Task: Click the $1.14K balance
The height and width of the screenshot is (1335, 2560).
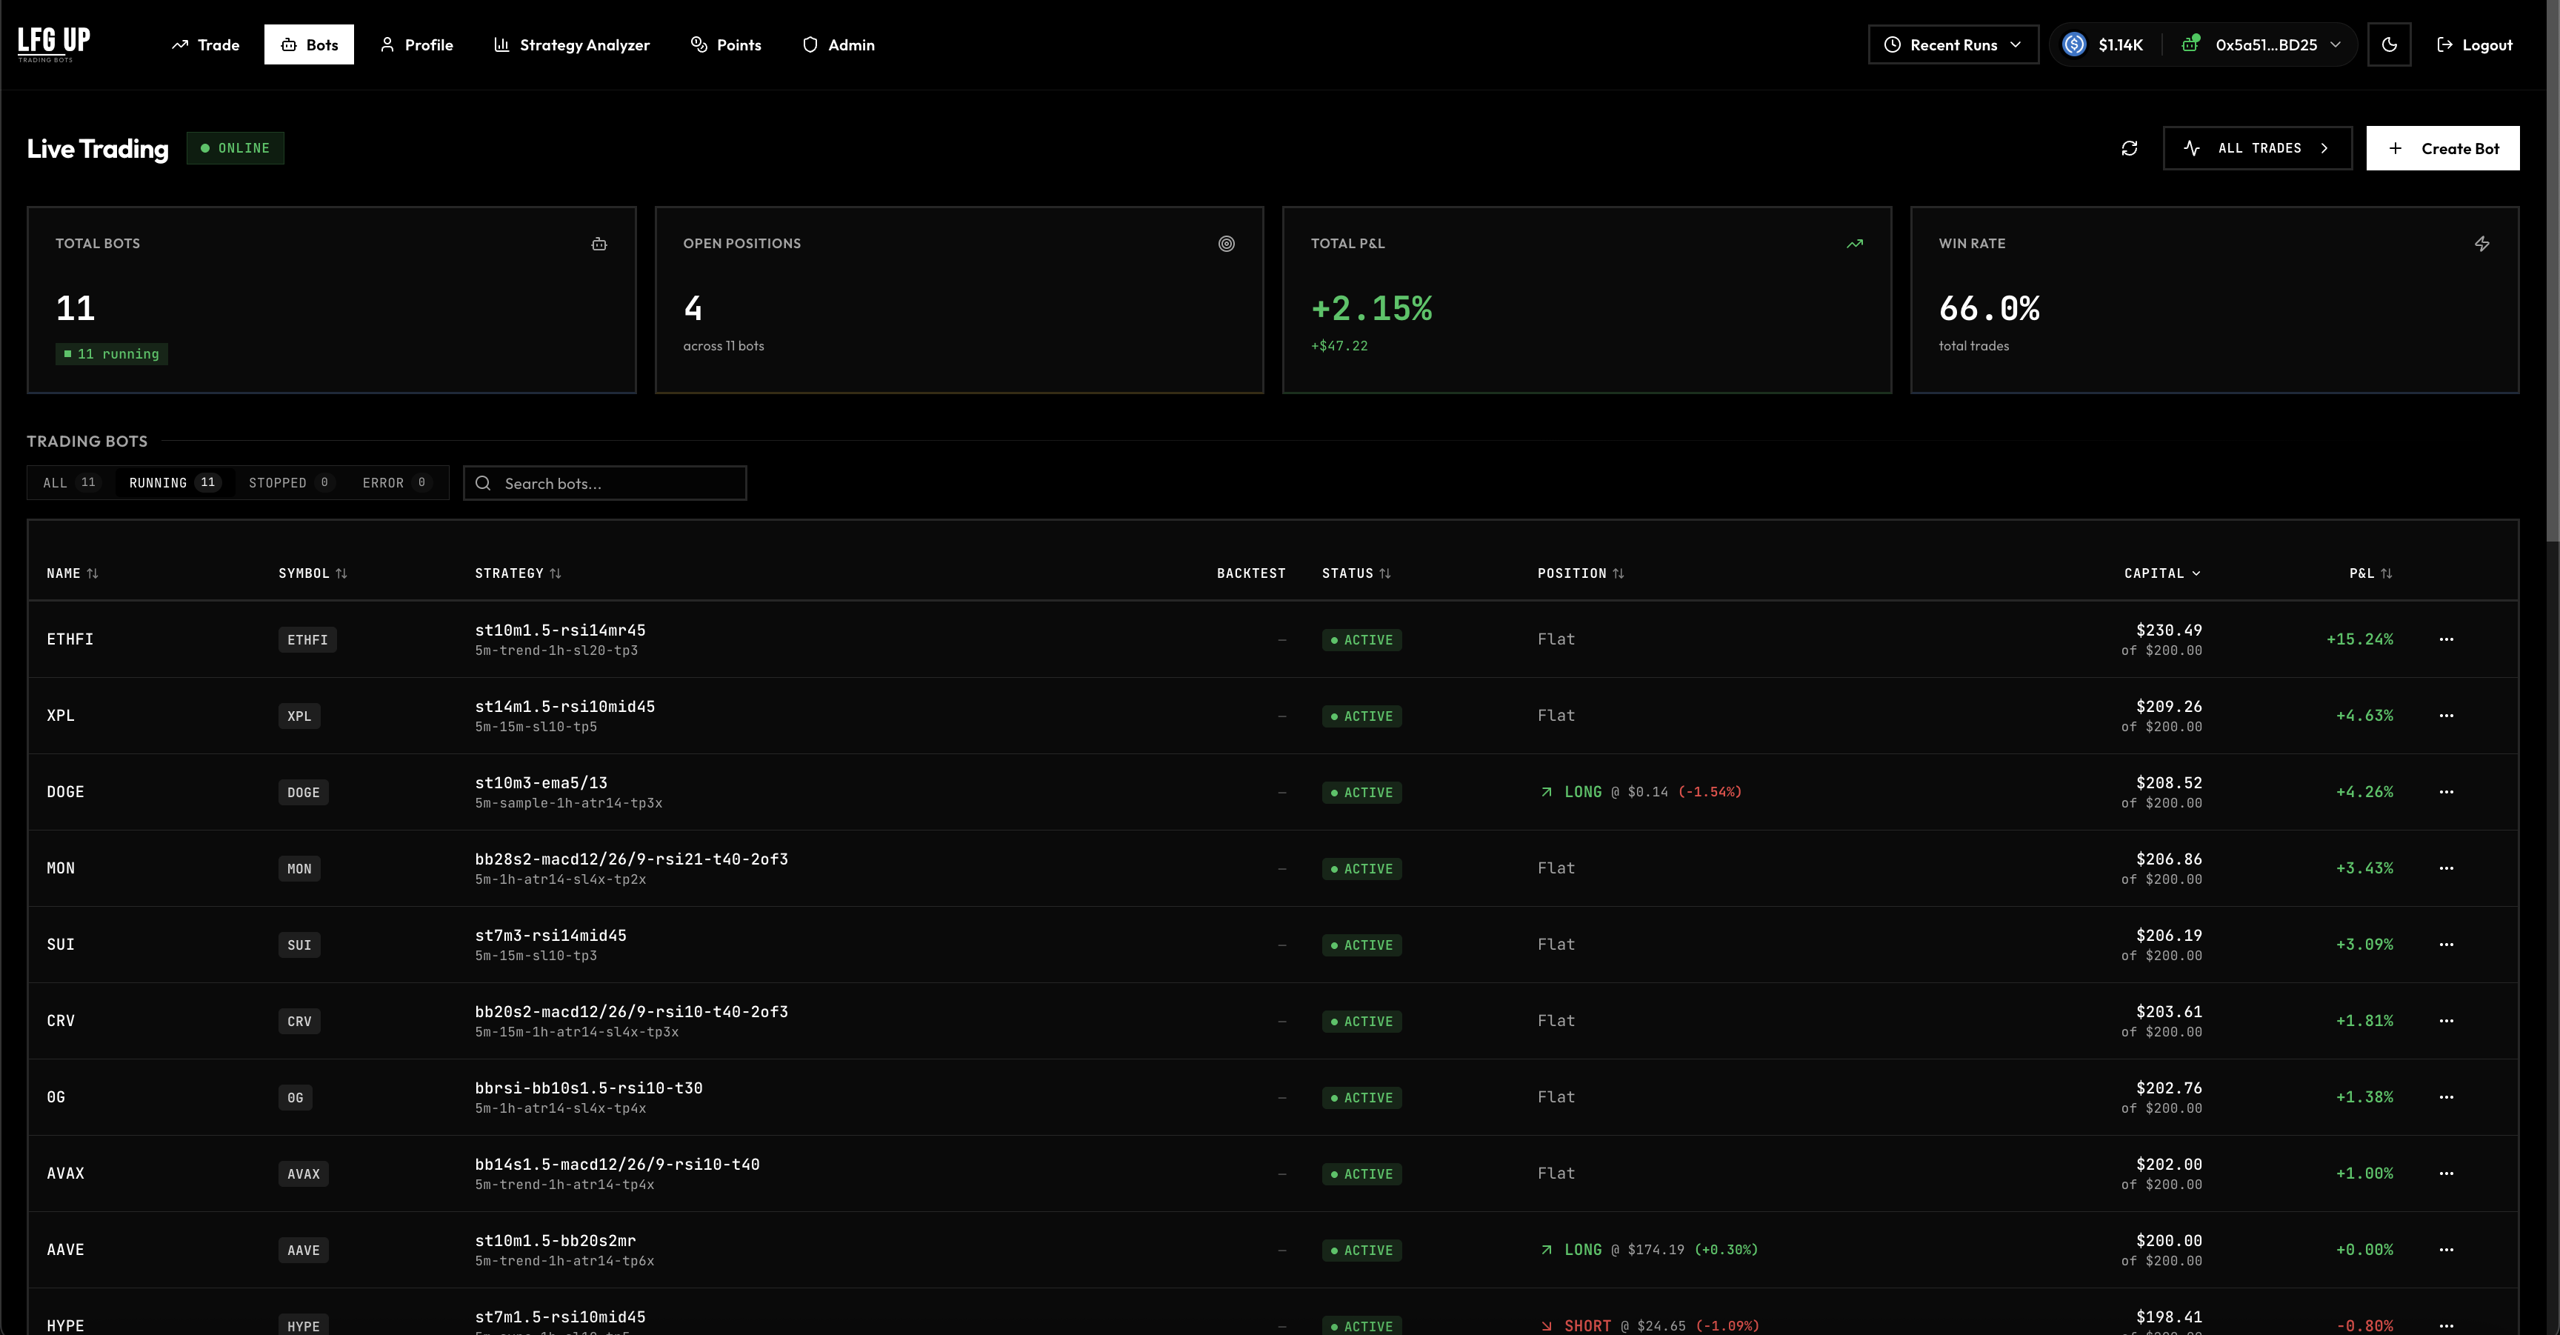Action: [2121, 44]
